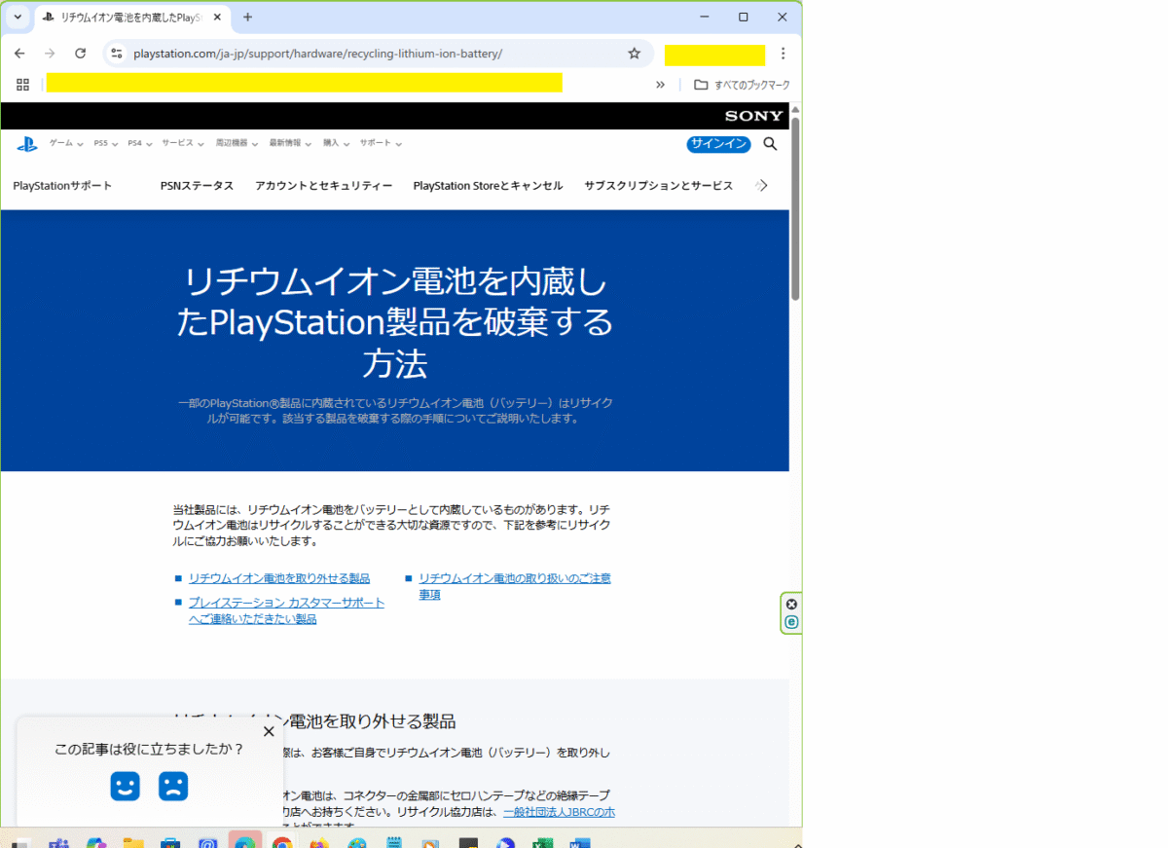
Task: Show more bookmarks with double chevron
Action: pyautogui.click(x=660, y=85)
